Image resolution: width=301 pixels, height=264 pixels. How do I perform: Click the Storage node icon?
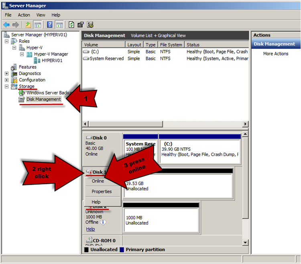pyautogui.click(x=14, y=86)
